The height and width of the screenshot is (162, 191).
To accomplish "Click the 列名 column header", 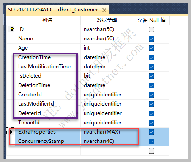I will coord(48,20).
